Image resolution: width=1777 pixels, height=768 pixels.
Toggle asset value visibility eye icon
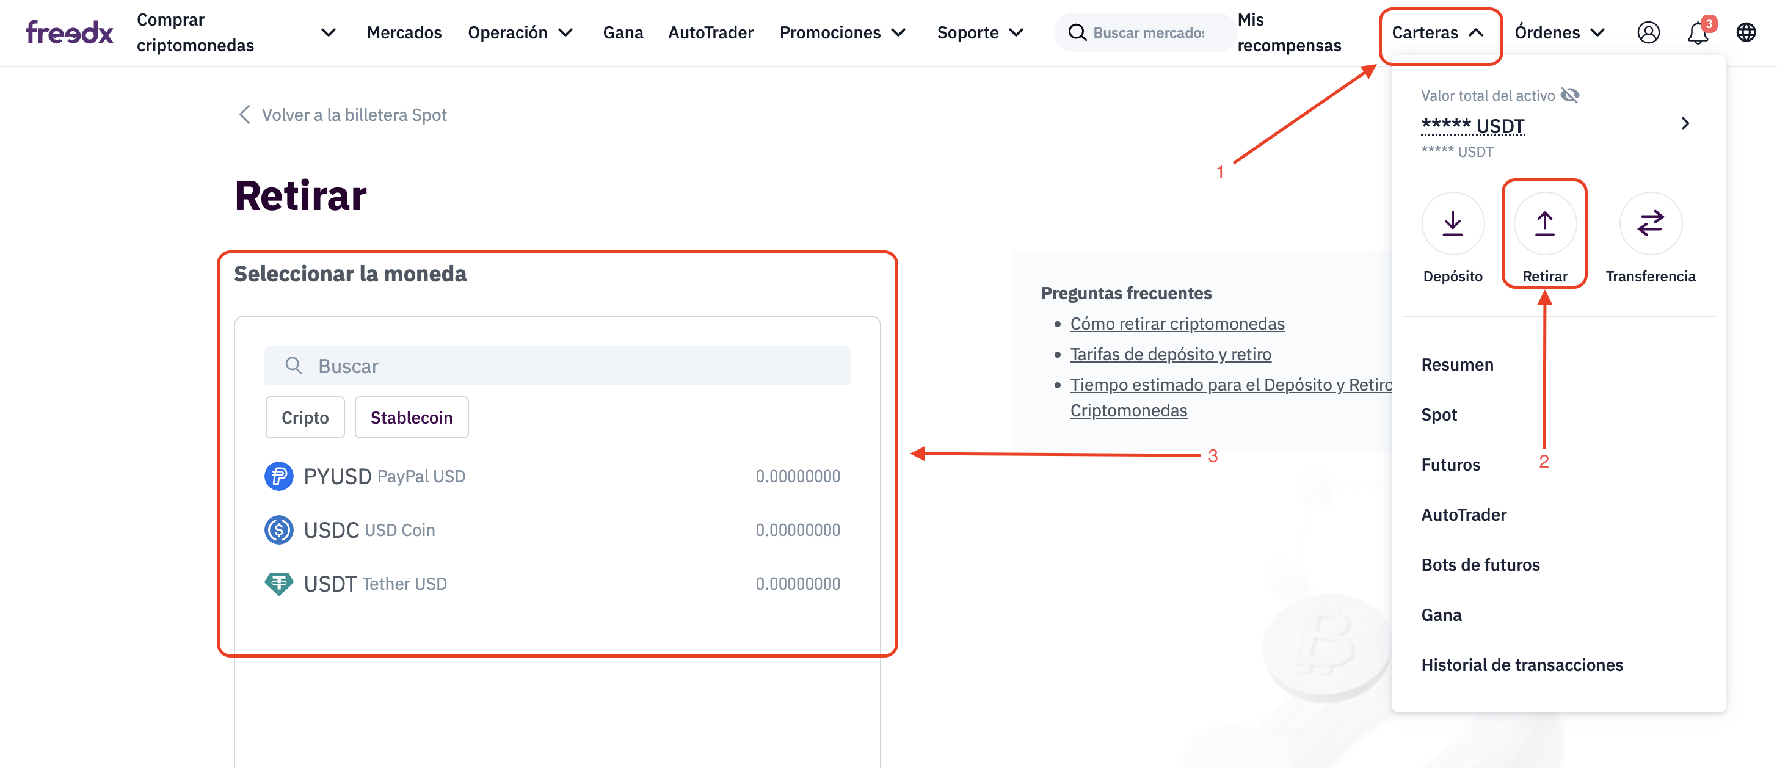coord(1570,95)
